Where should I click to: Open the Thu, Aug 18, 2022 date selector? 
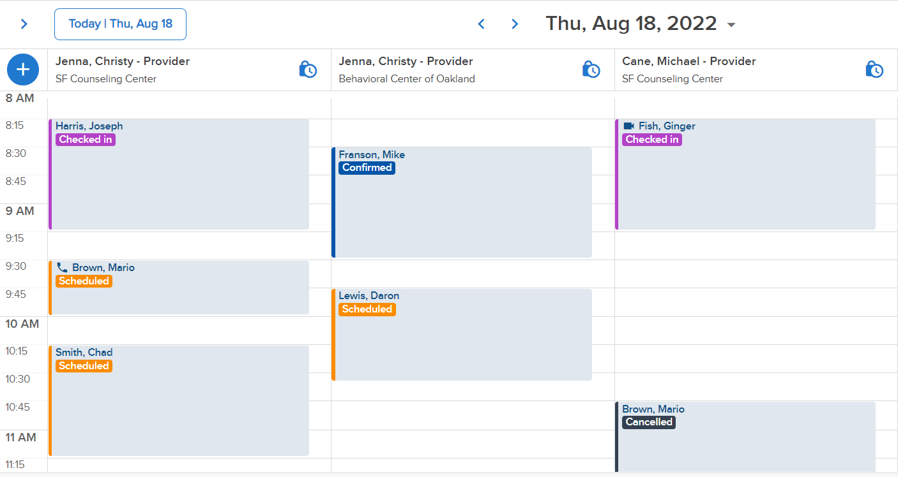[x=632, y=24]
